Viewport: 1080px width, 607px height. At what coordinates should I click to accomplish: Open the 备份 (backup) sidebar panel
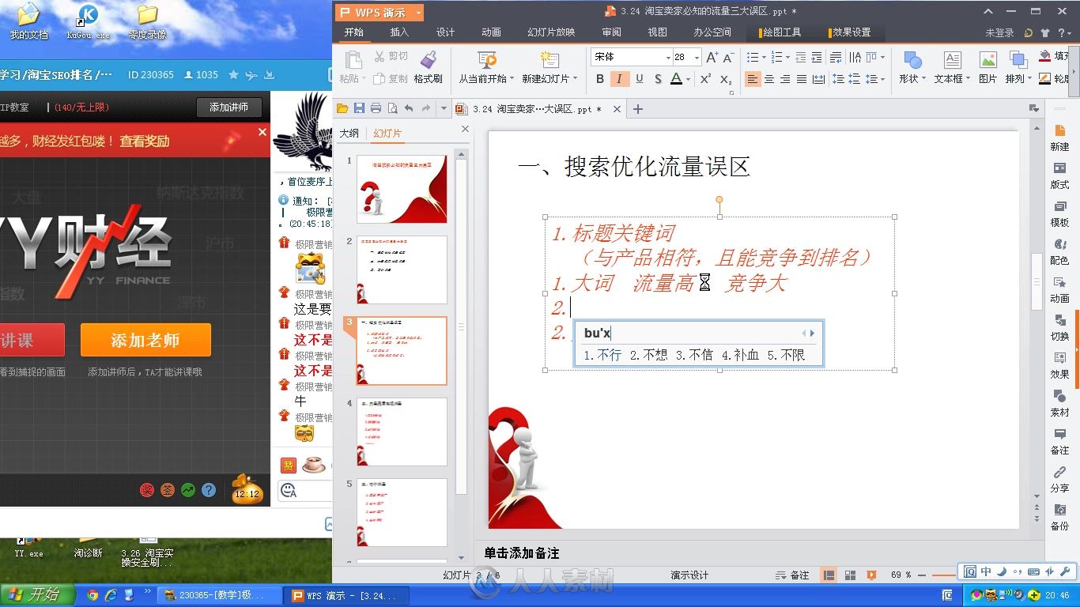tap(1059, 517)
